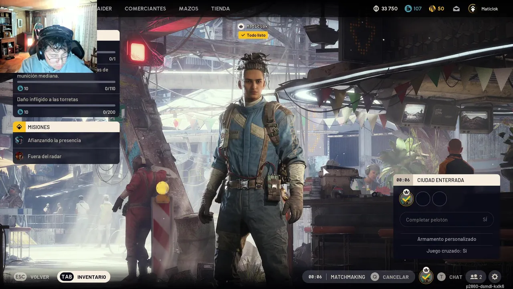The image size is (513, 289).
Task: Open the Afianzando la presencia mission
Action: (x=66, y=140)
